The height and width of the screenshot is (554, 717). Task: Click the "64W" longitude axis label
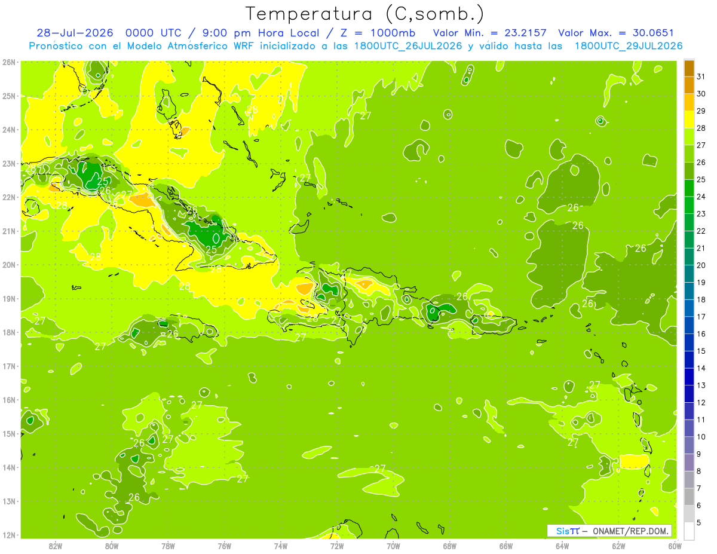[x=562, y=546]
